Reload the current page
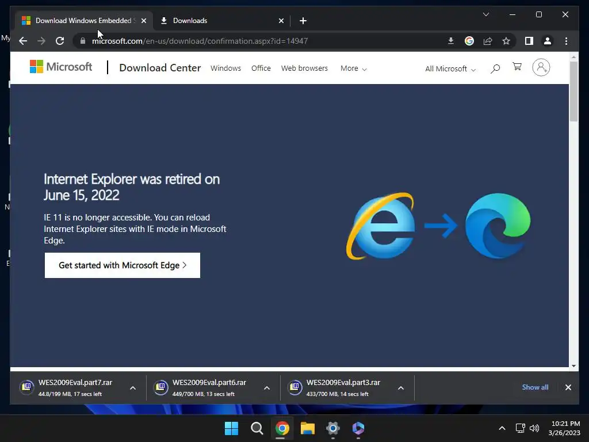This screenshot has width=589, height=442. [60, 41]
